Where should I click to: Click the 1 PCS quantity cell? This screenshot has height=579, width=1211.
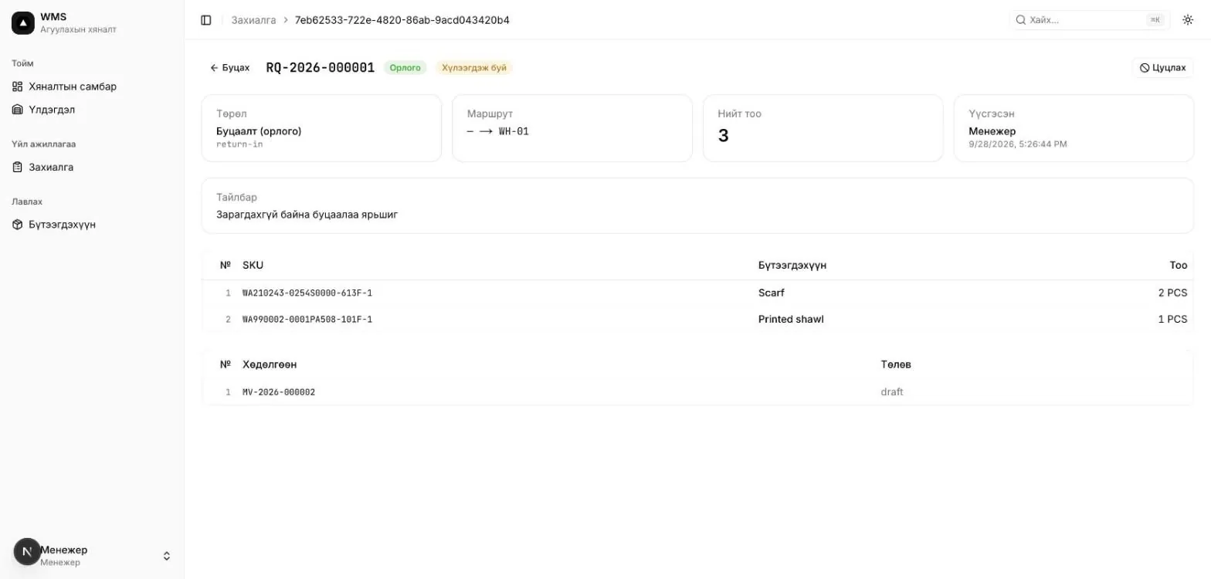point(1172,320)
